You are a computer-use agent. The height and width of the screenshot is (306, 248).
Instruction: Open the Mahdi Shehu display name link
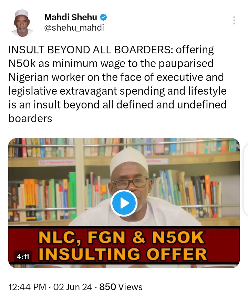71,17
